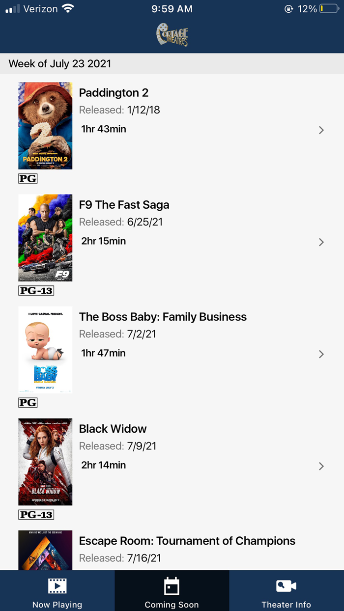Image resolution: width=344 pixels, height=611 pixels.
Task: Tap the PG-13 badge under Black Widow
Action: (x=36, y=514)
